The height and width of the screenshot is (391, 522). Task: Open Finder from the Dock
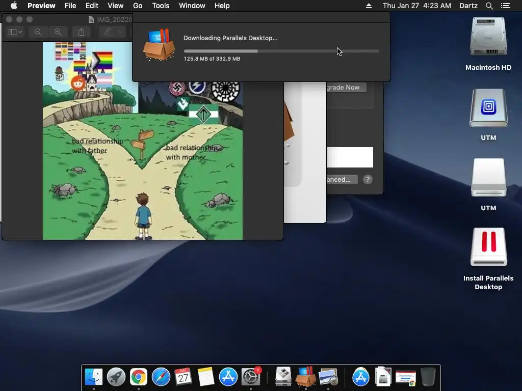click(x=94, y=377)
